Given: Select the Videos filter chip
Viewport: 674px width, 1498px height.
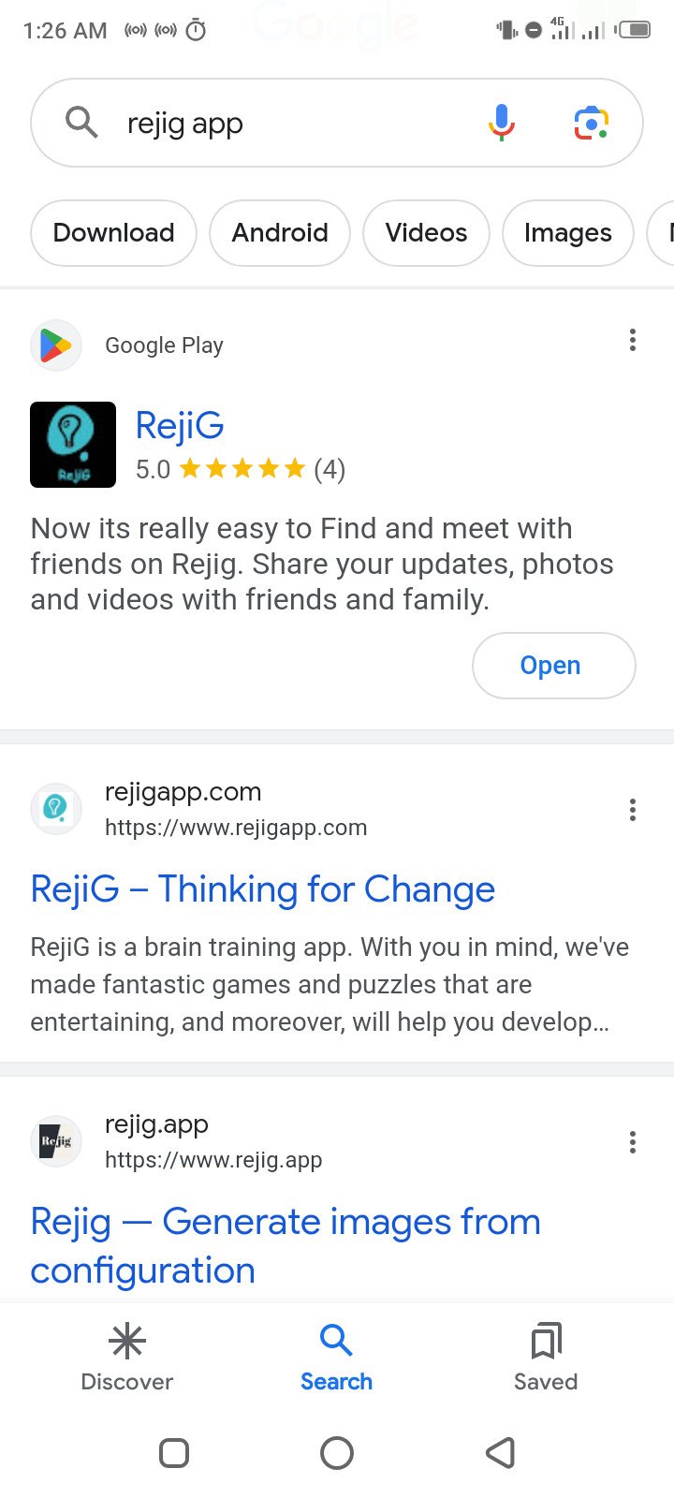Looking at the screenshot, I should click(426, 233).
